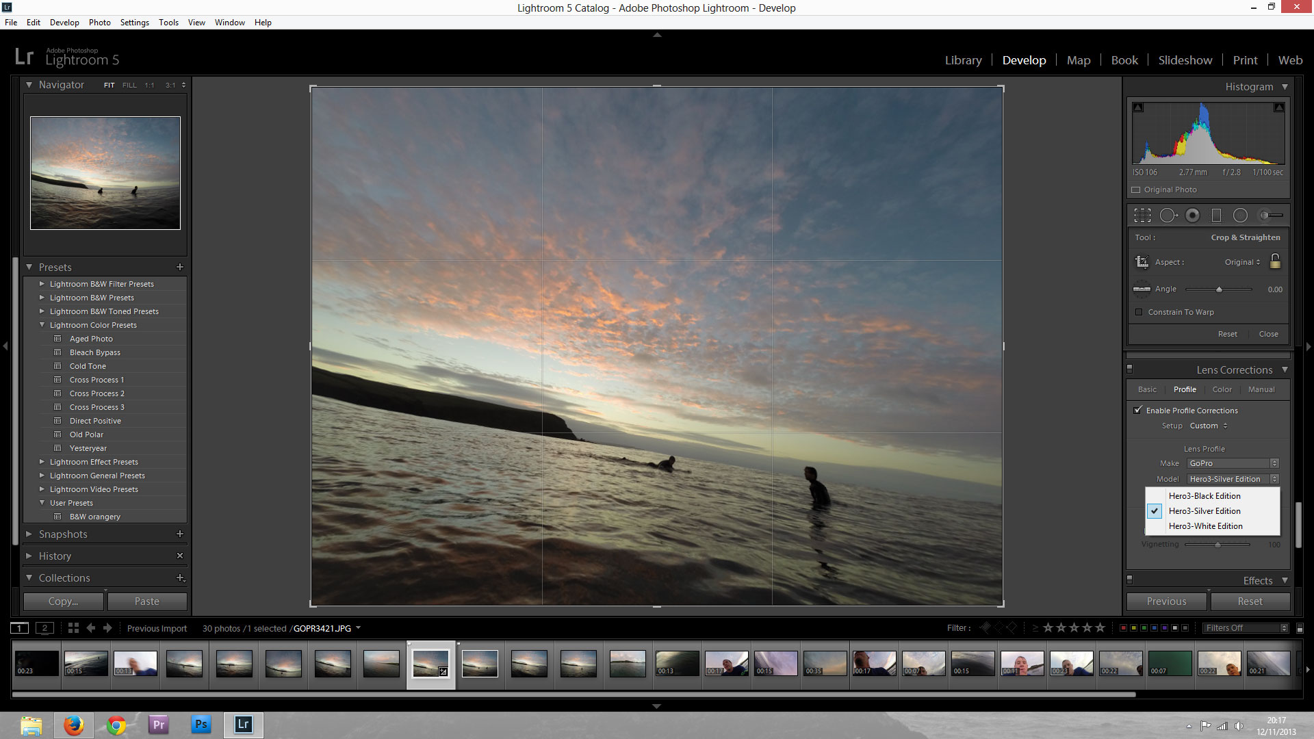Select Hero3-Black Edition from dropdown
1314x739 pixels.
coord(1204,495)
